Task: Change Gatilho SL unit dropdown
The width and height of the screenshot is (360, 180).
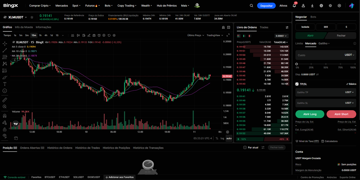Action: coord(350,103)
